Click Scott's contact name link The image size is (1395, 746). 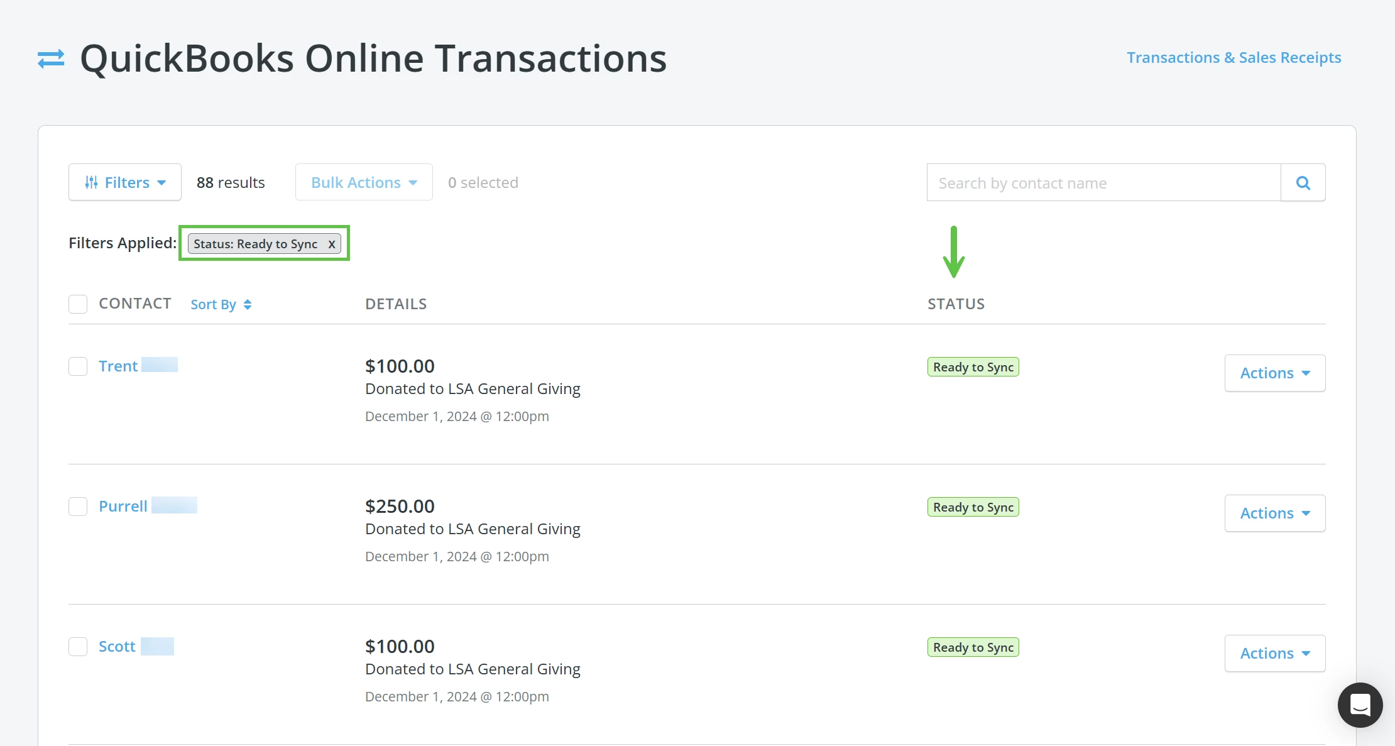click(117, 646)
